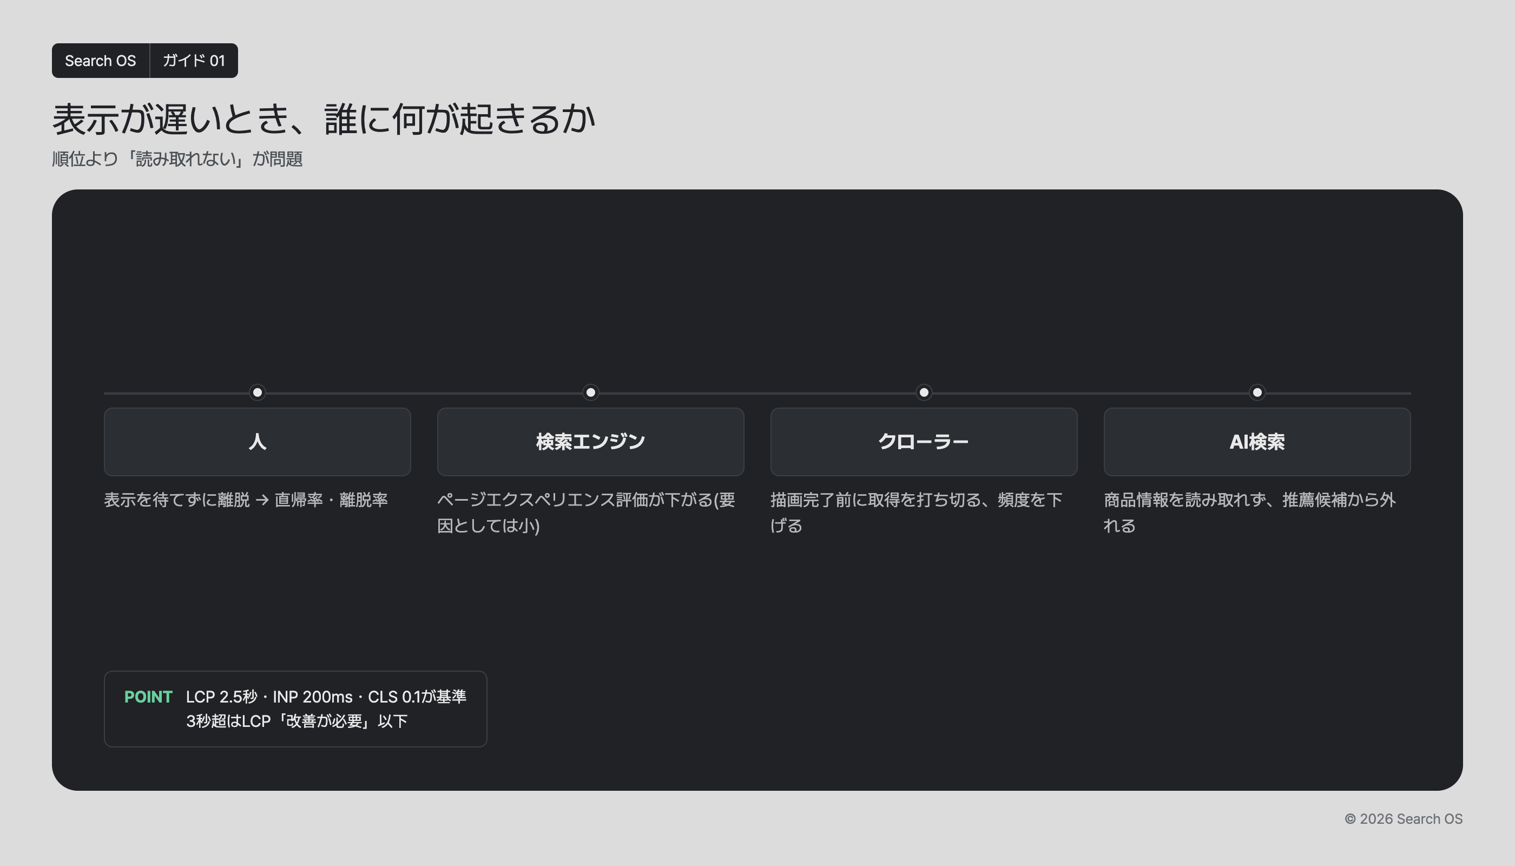
Task: Click the © 2026 Search OS footer
Action: click(1403, 819)
